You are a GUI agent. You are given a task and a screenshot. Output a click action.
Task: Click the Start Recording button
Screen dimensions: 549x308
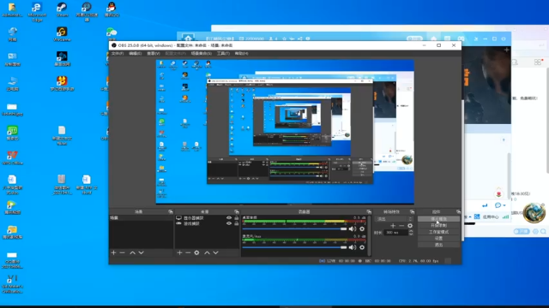click(438, 225)
